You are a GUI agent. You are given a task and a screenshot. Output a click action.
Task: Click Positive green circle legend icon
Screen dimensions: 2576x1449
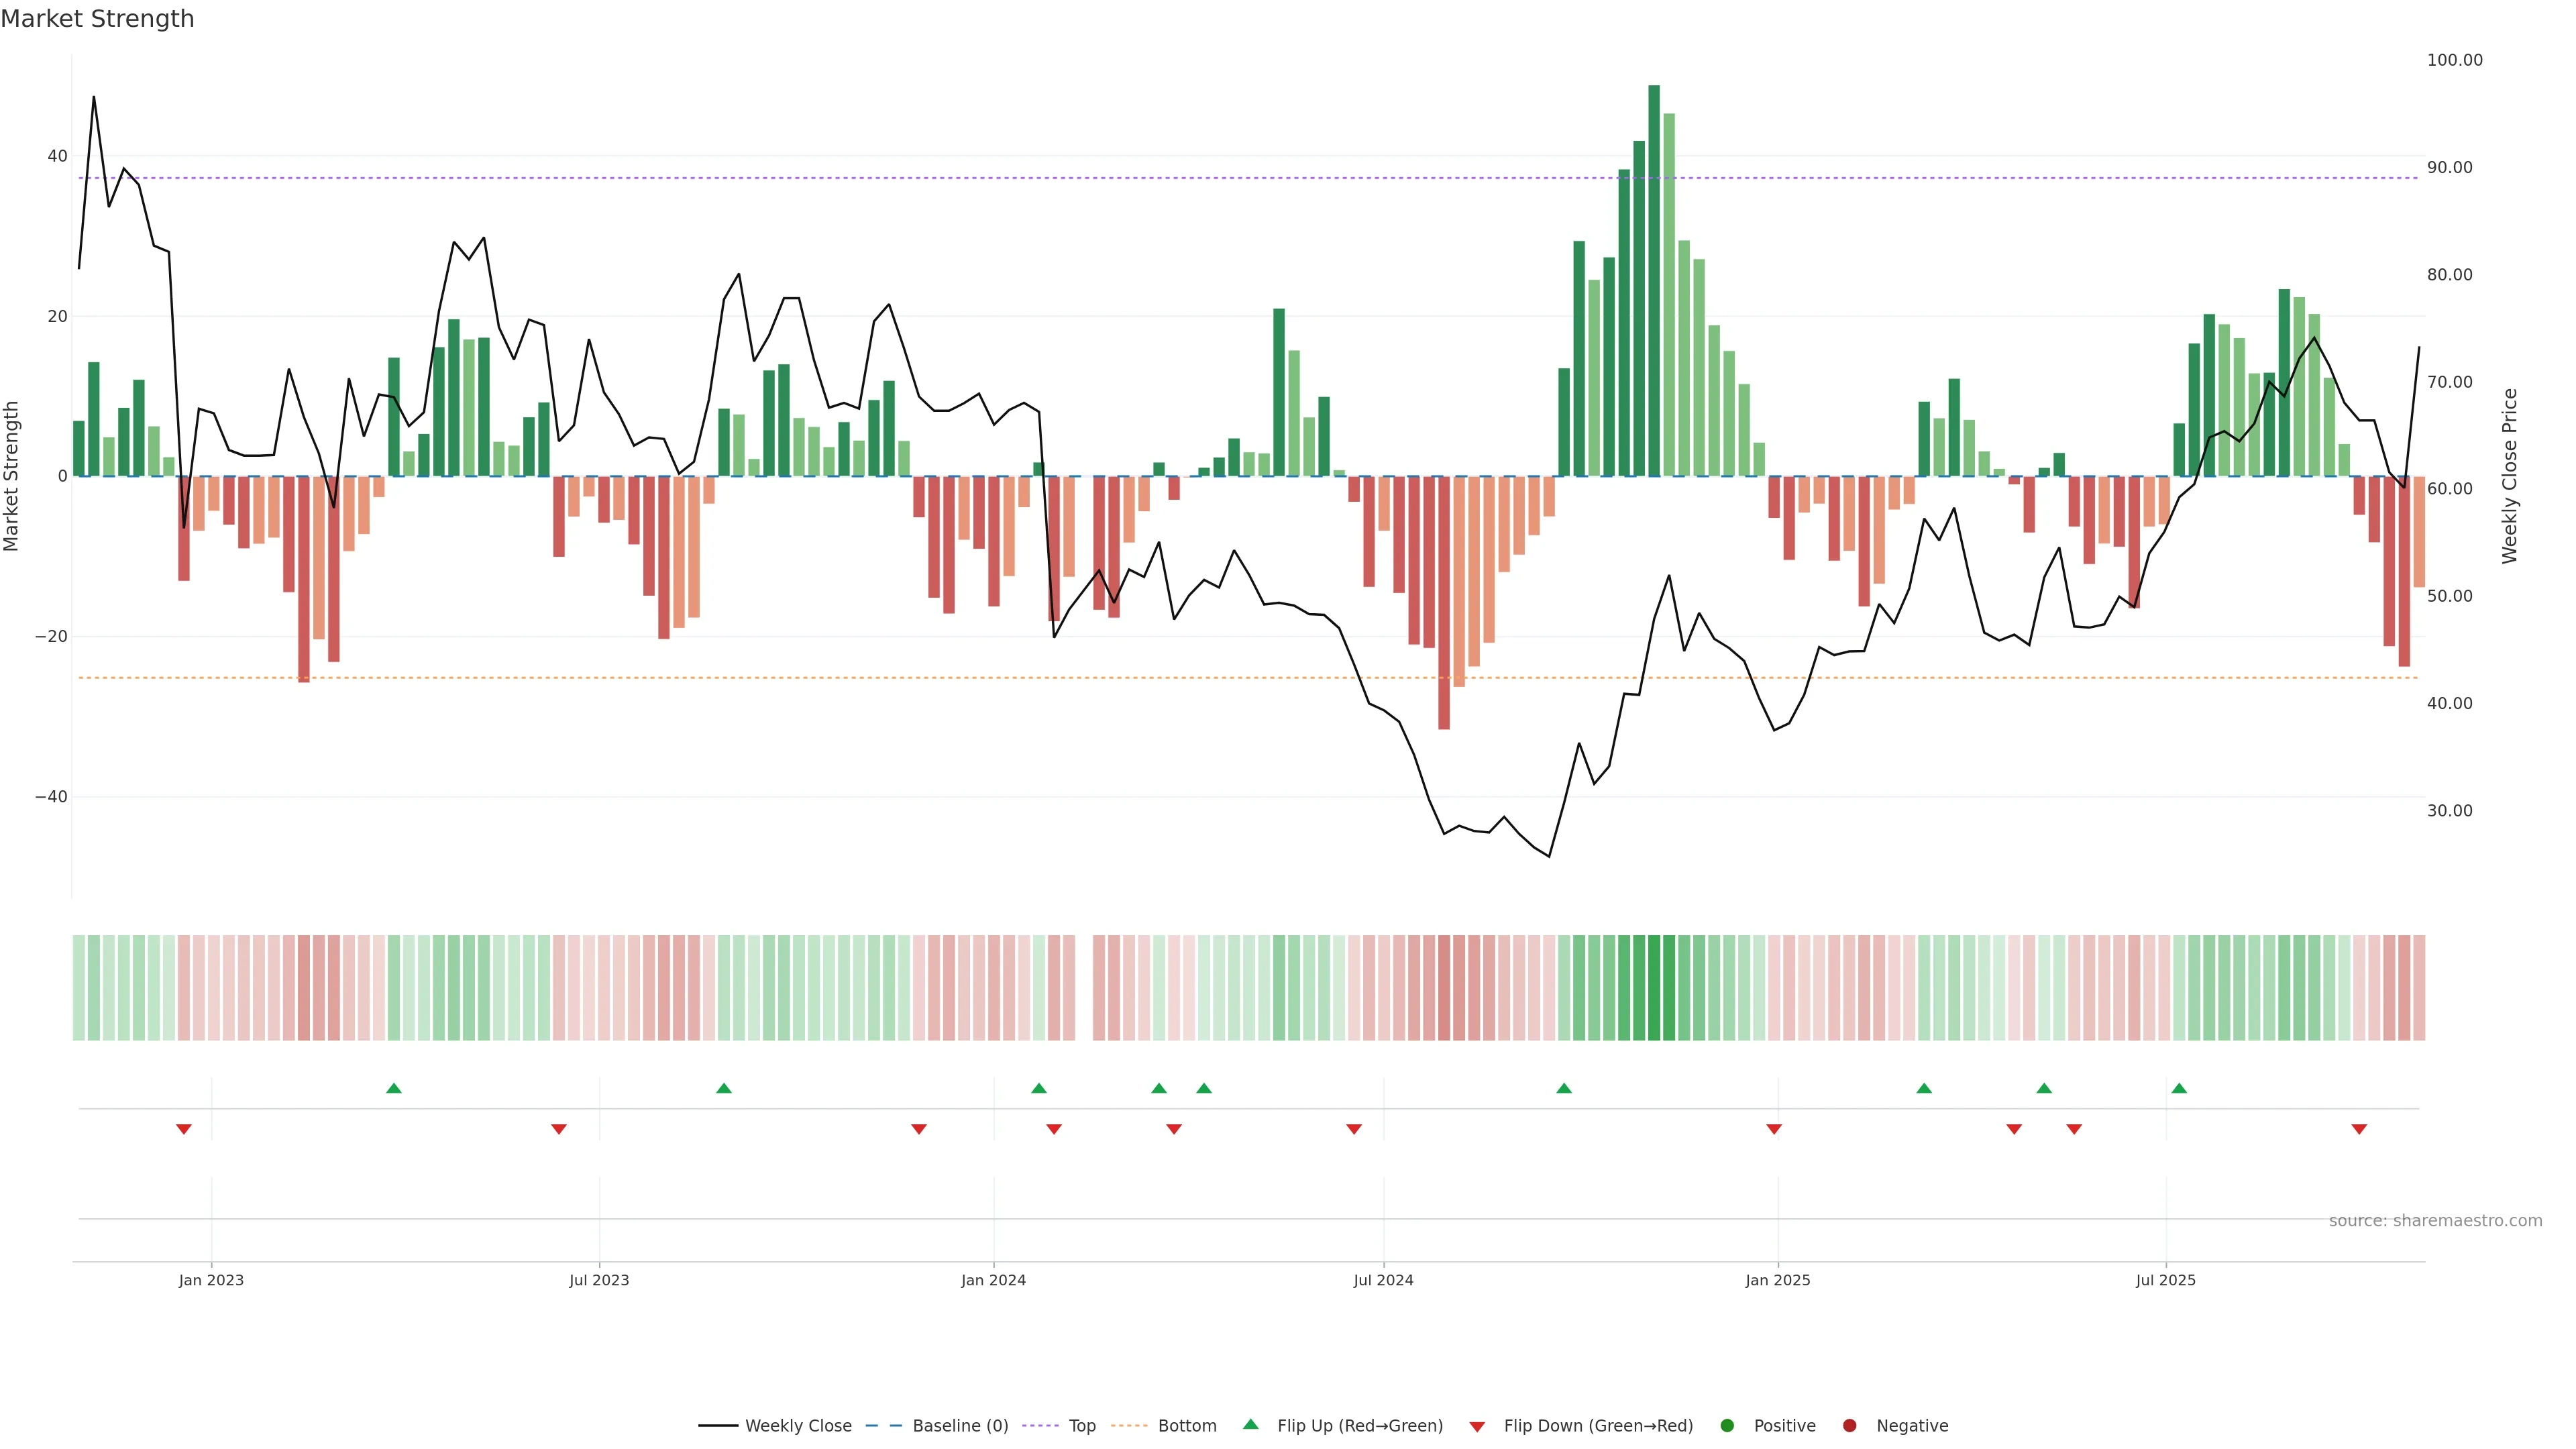click(x=1727, y=1426)
